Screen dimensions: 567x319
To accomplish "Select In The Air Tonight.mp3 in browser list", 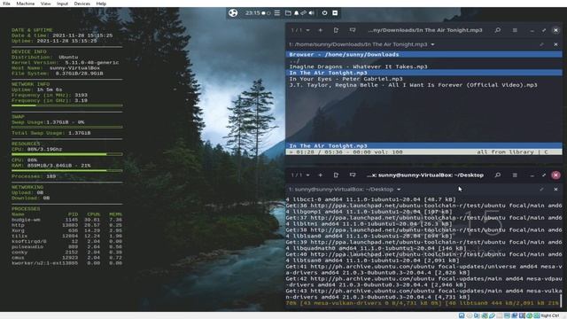I will pos(424,73).
